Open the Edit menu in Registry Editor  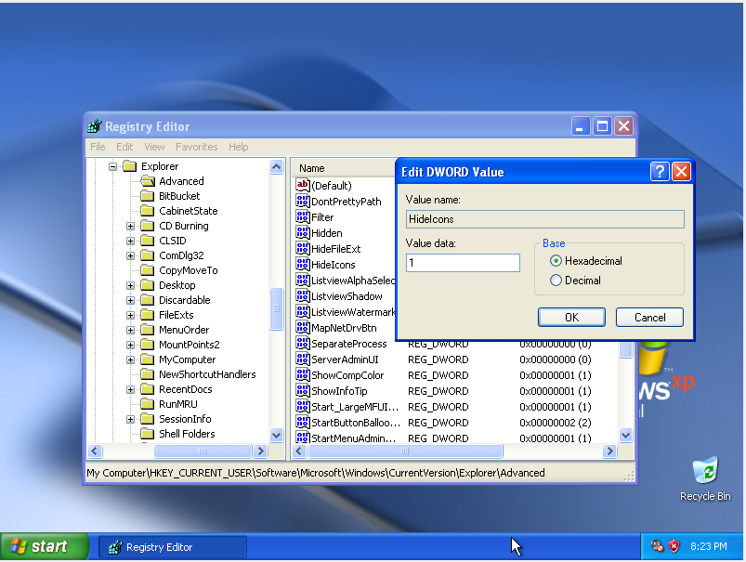point(124,147)
